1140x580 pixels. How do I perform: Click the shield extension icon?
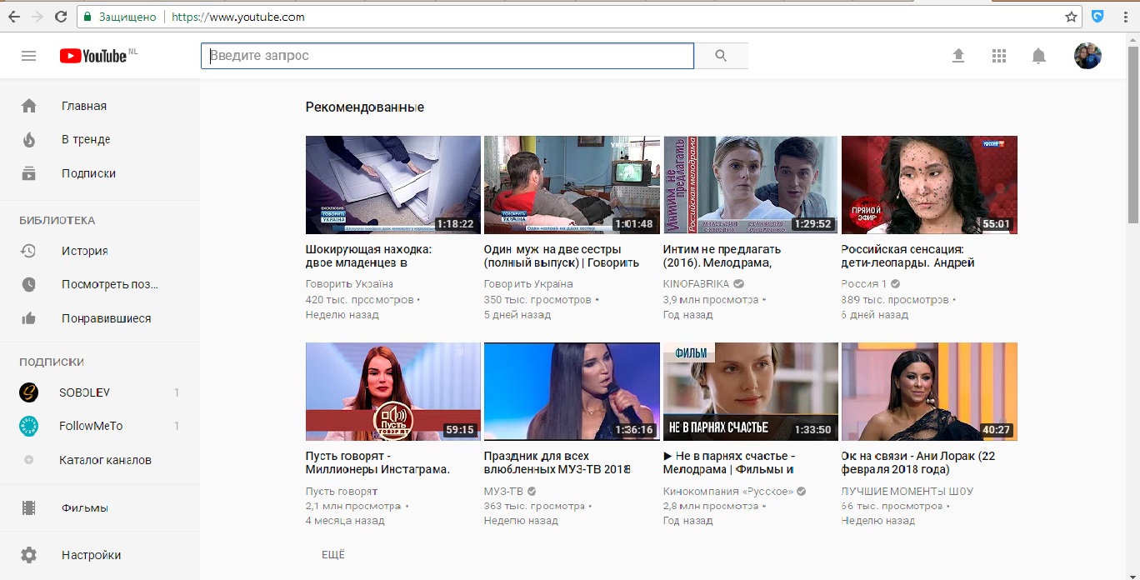pyautogui.click(x=1098, y=17)
